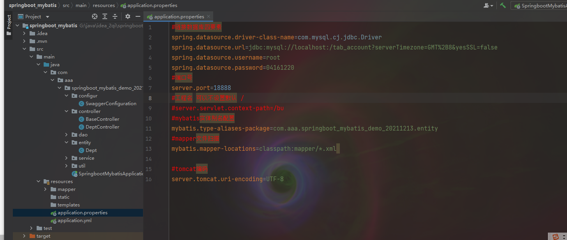Open SpringbootMybatis run configuration selector
The width and height of the screenshot is (567, 240).
click(540, 6)
